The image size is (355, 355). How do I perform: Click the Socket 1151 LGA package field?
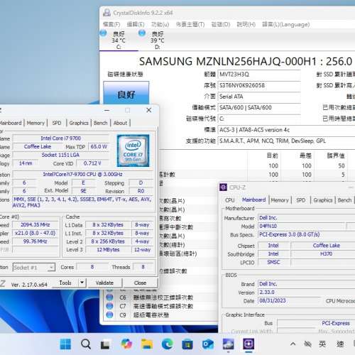point(61,155)
